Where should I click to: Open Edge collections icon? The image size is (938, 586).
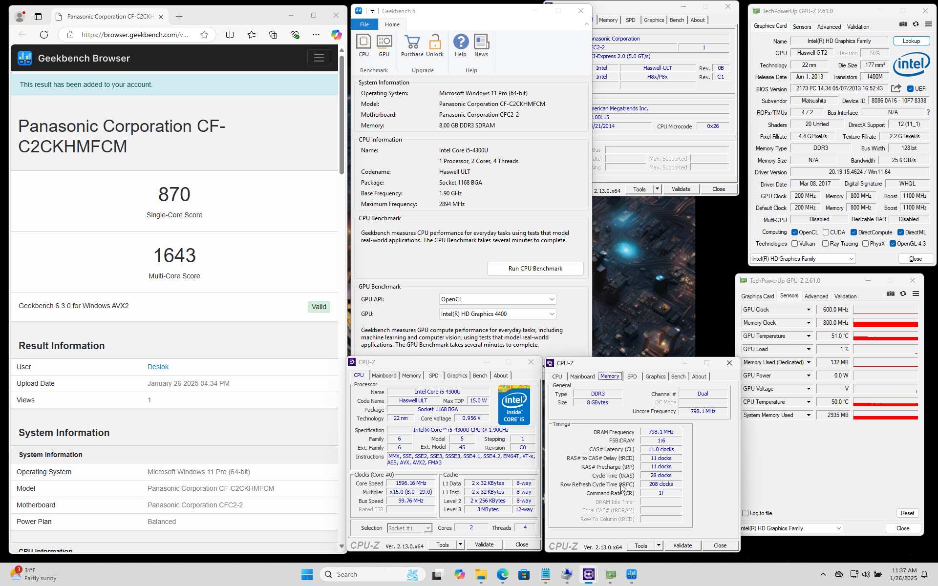[273, 35]
